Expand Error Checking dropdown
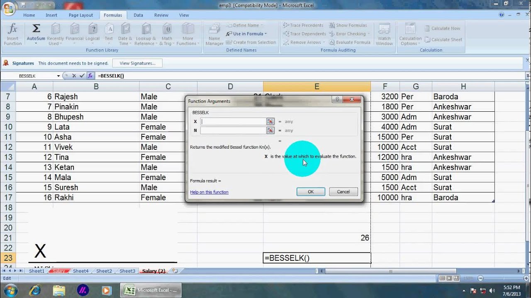 click(369, 34)
